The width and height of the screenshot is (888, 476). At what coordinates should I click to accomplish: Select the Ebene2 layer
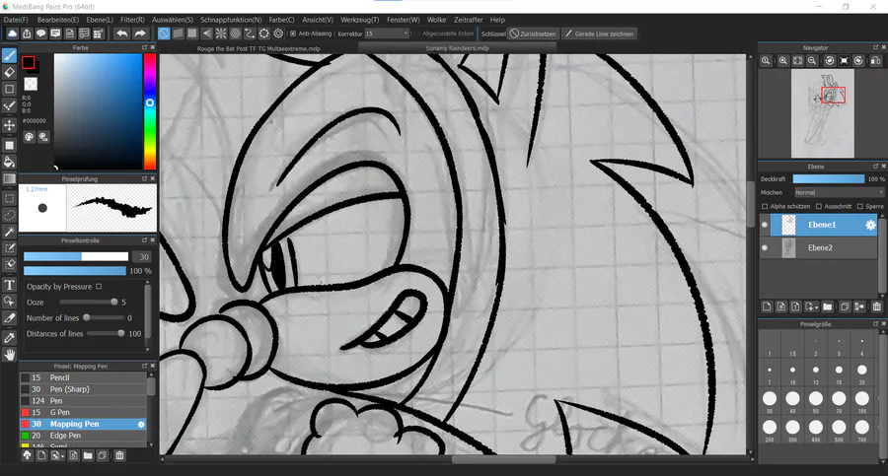(x=822, y=248)
